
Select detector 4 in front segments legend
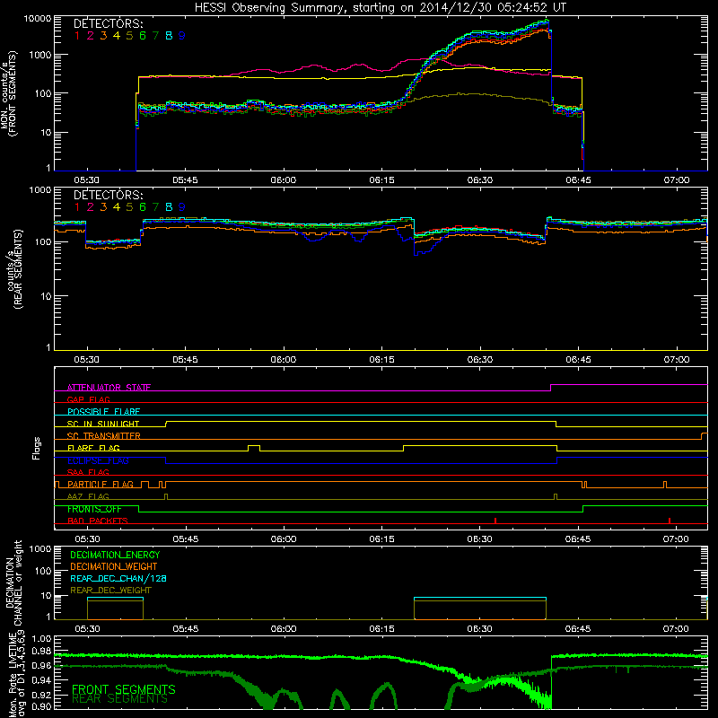click(117, 35)
